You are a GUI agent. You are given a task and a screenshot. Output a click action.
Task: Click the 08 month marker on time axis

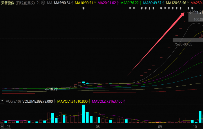[98, 127]
